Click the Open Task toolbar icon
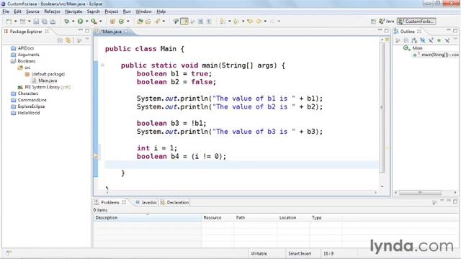The image size is (461, 259). (x=148, y=21)
